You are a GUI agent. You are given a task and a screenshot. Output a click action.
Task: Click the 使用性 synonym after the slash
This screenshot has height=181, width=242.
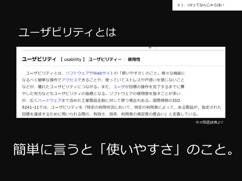(x=134, y=59)
